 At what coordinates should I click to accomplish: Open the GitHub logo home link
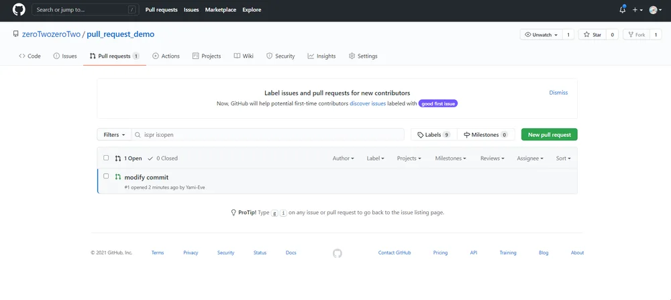tap(19, 9)
